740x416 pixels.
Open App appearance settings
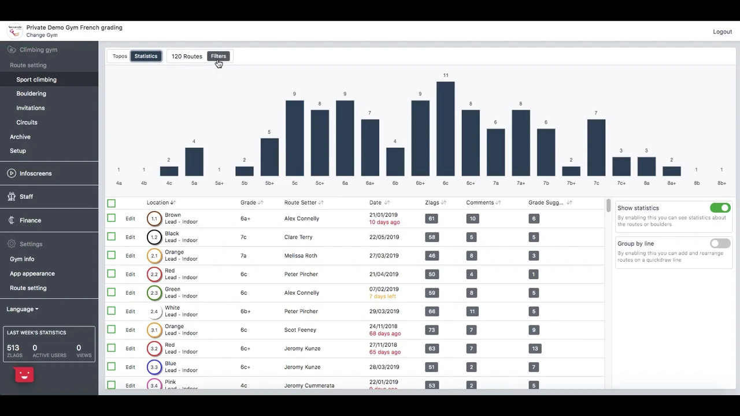click(x=32, y=274)
